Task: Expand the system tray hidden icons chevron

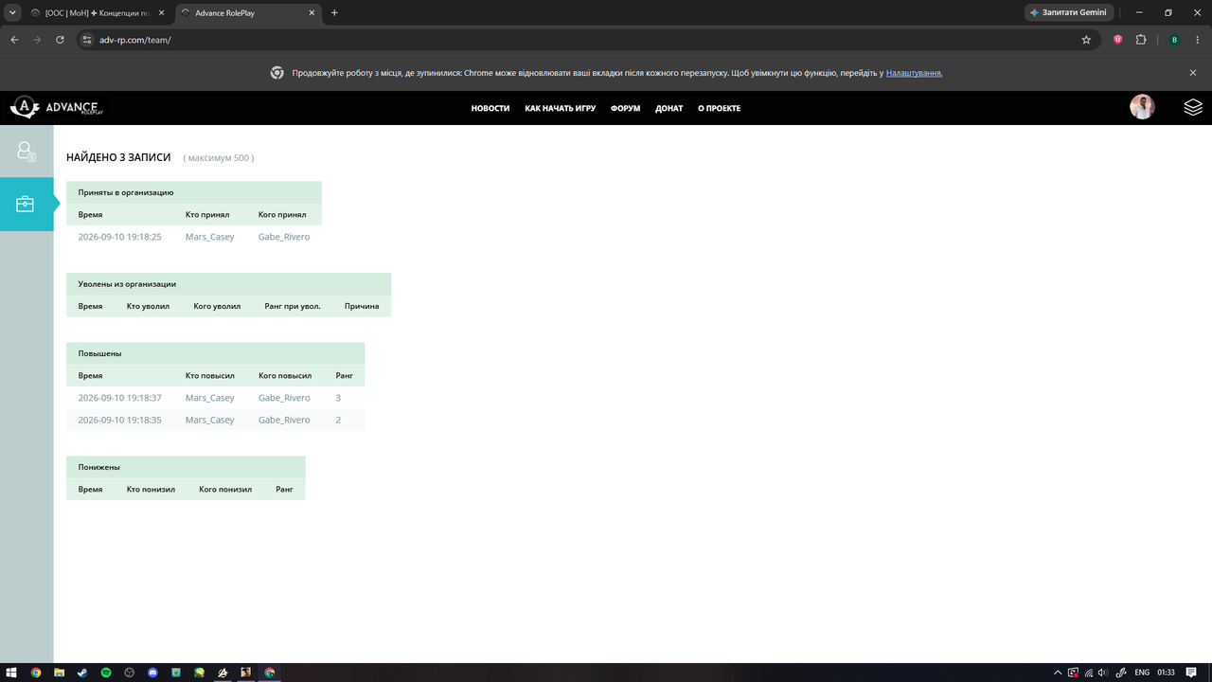Action: pyautogui.click(x=1058, y=673)
